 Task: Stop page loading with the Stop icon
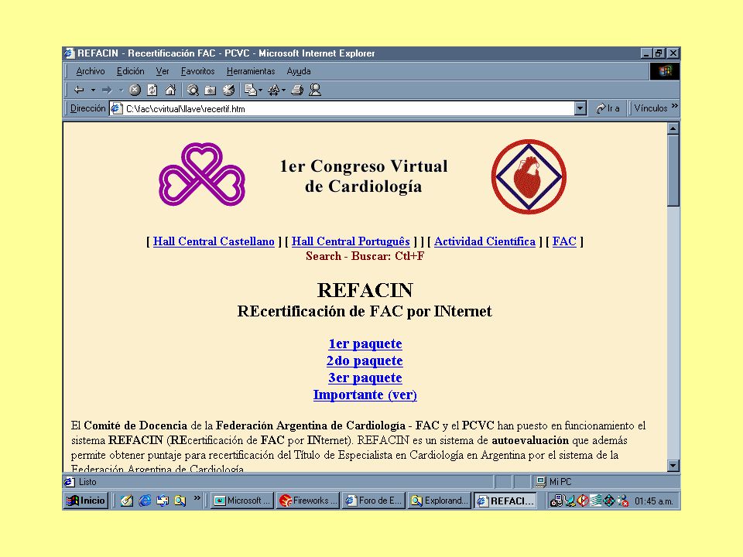(x=135, y=90)
